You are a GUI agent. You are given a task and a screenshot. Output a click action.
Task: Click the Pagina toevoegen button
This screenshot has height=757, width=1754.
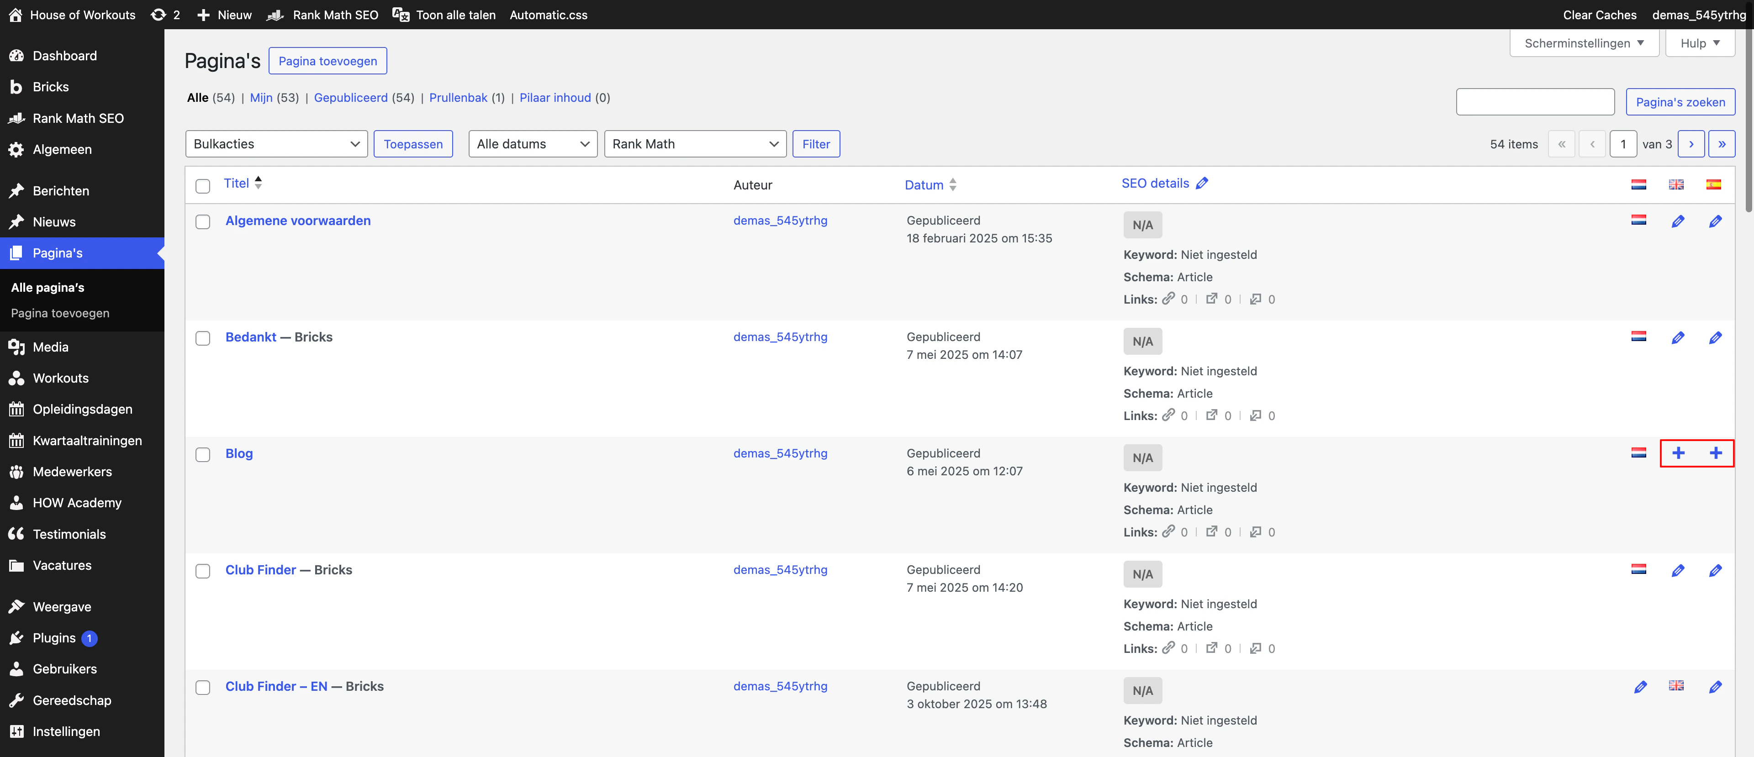point(328,61)
